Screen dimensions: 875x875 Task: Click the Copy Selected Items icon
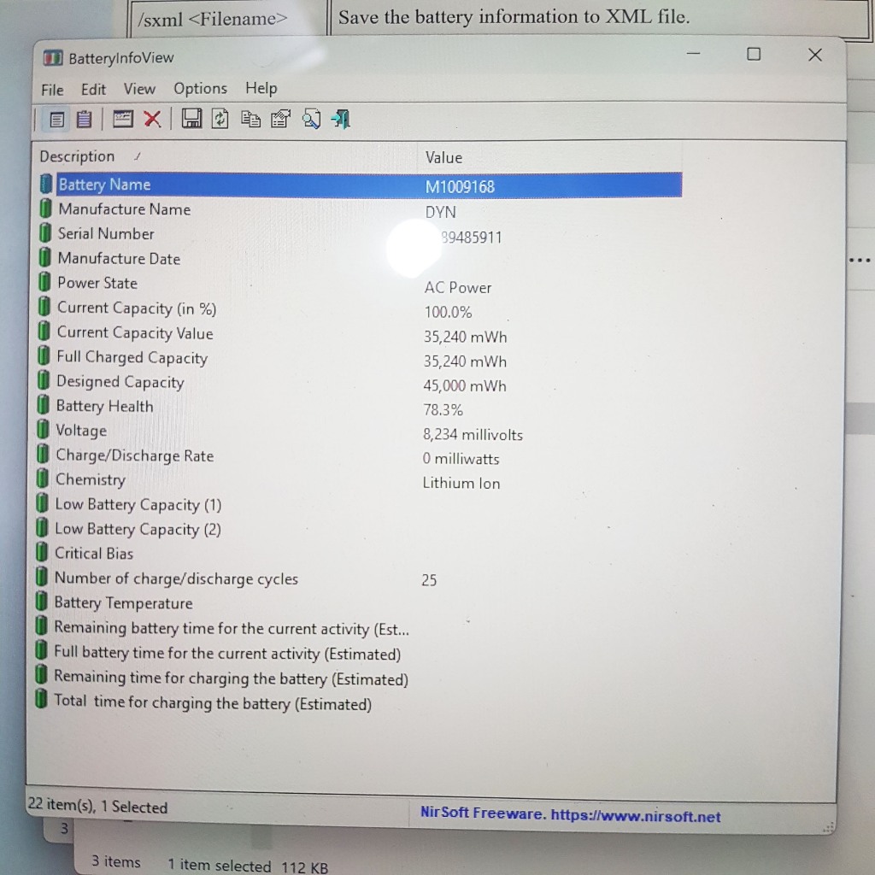click(x=250, y=120)
